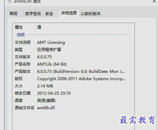Select the 文件说明 property label
Viewport: 158px width, 130px height.
22,42
